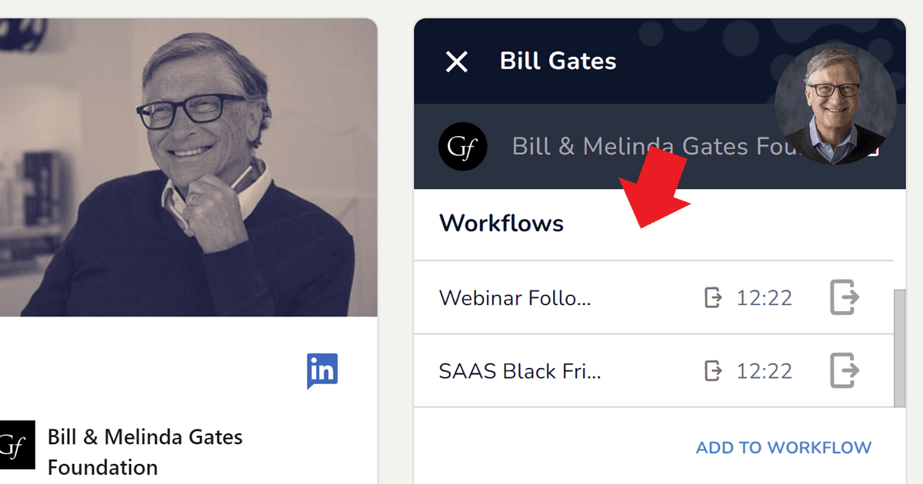Click the 12:22 timestamp on the SAAS row
923x484 pixels.
(764, 370)
